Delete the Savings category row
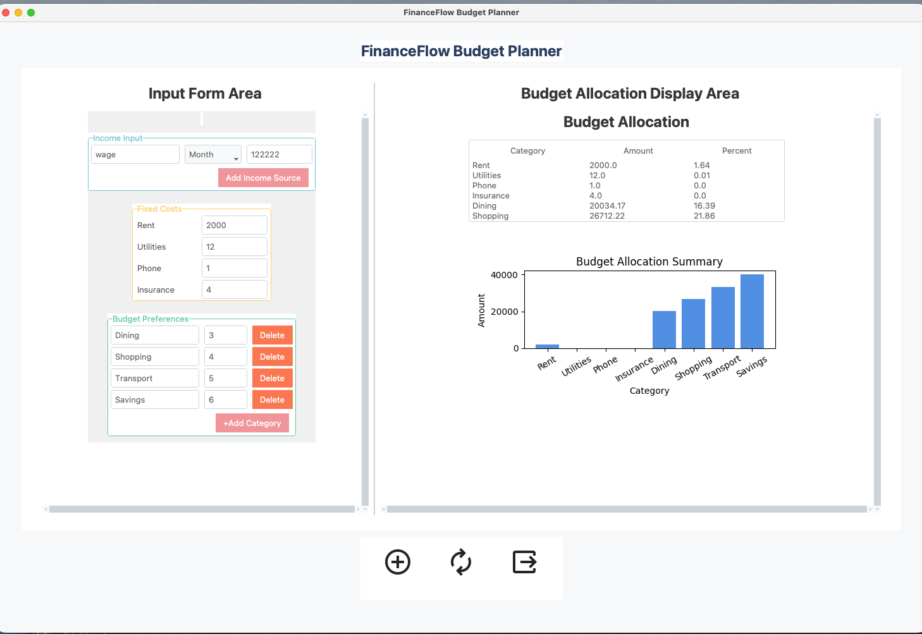The image size is (922, 634). (273, 399)
